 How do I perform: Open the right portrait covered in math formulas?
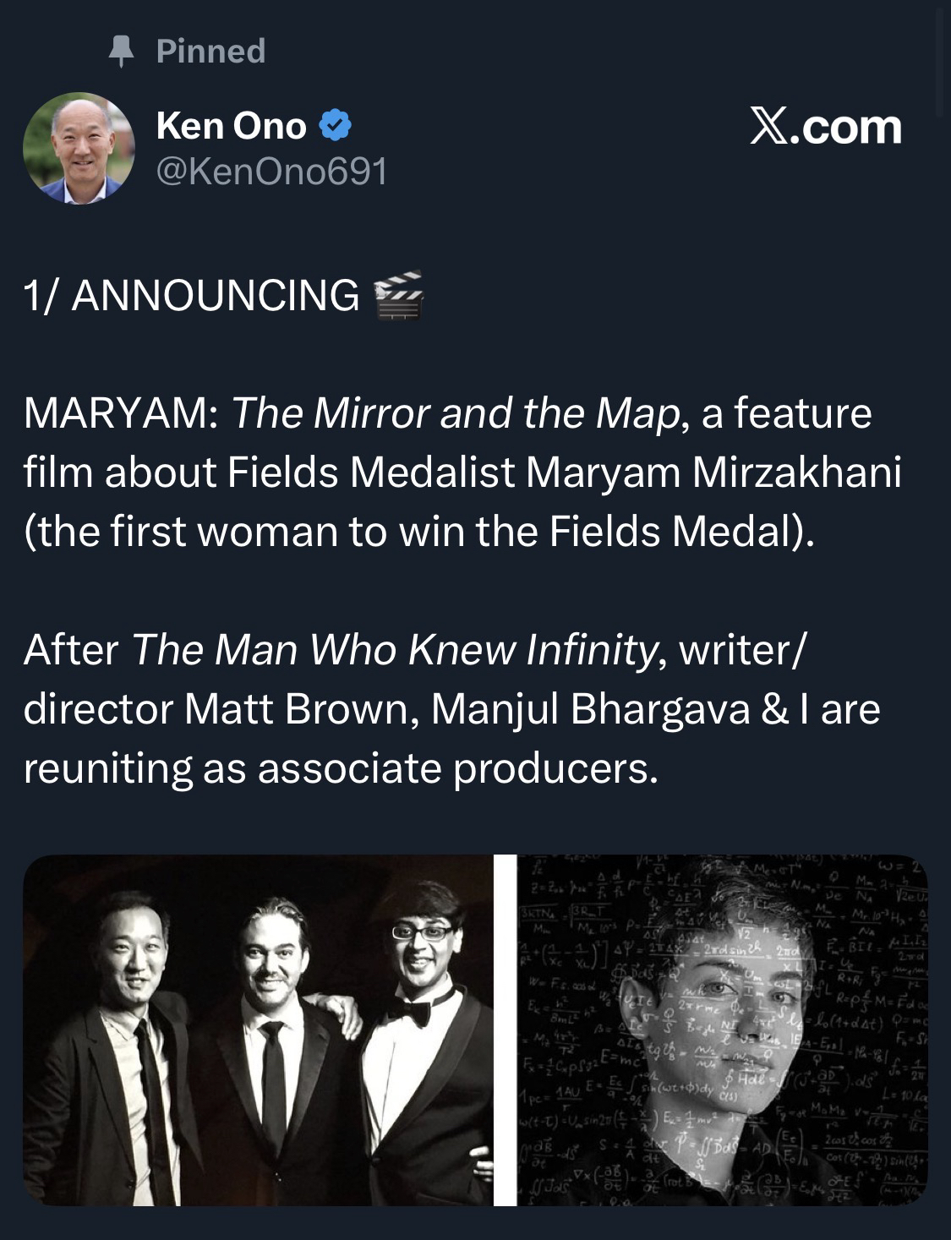(722, 1030)
